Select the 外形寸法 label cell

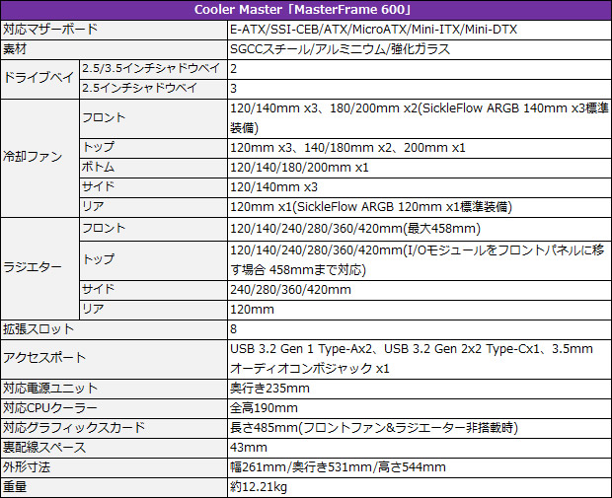pyautogui.click(x=114, y=468)
